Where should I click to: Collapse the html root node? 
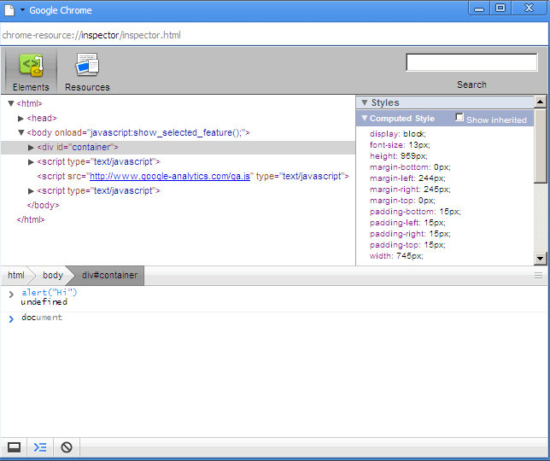click(11, 104)
